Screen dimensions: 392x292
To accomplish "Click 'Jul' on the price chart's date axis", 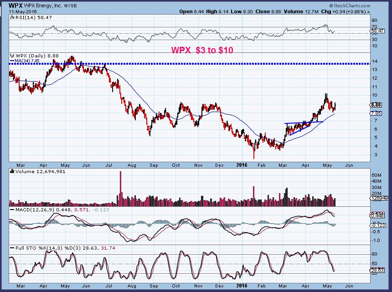I will (109, 165).
